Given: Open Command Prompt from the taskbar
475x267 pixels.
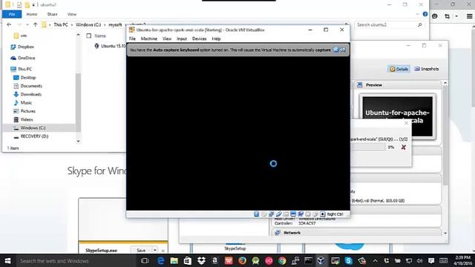Looking at the screenshot, I should [309, 260].
